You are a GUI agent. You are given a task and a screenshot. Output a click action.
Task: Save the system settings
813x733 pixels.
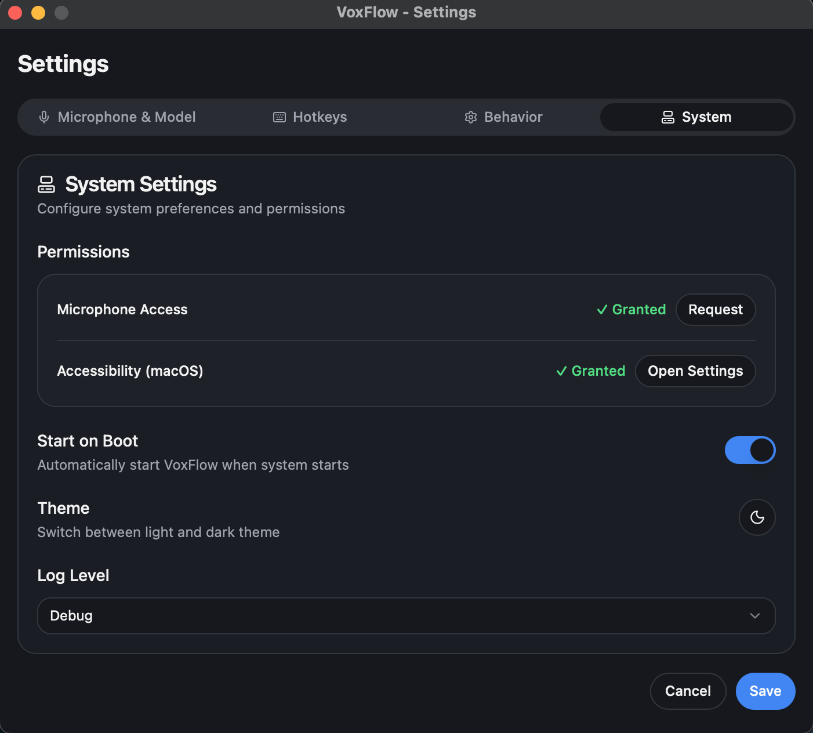point(765,691)
